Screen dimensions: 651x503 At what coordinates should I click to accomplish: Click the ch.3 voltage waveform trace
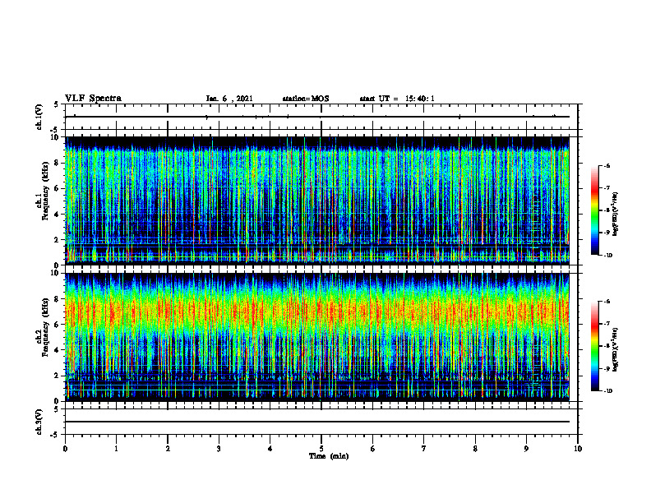(317, 422)
